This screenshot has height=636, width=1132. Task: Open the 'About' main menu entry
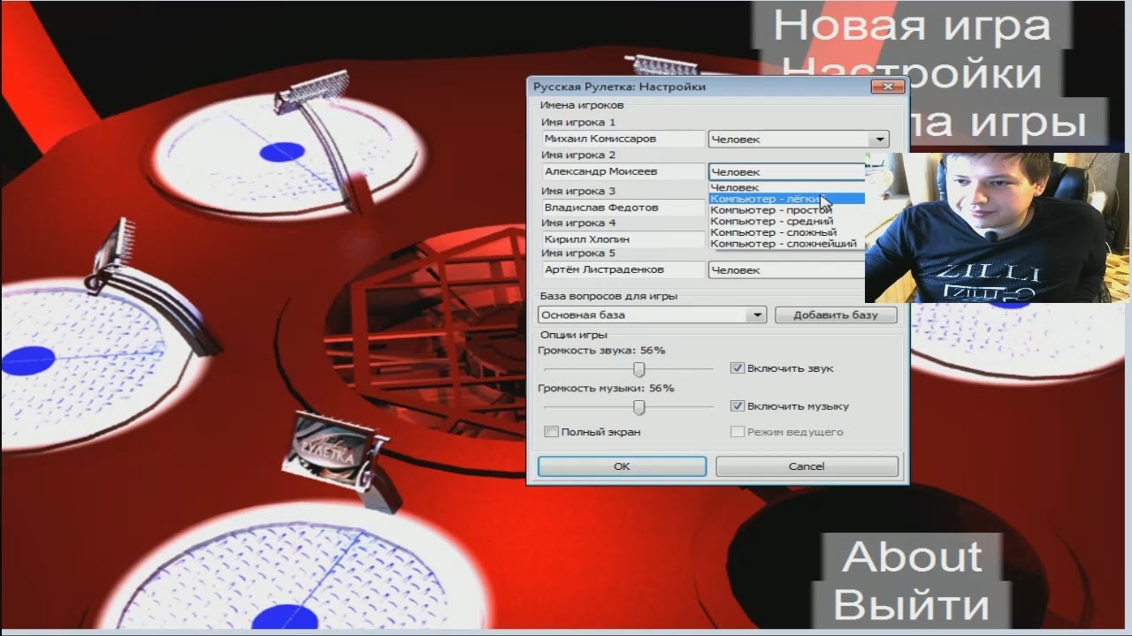912,556
